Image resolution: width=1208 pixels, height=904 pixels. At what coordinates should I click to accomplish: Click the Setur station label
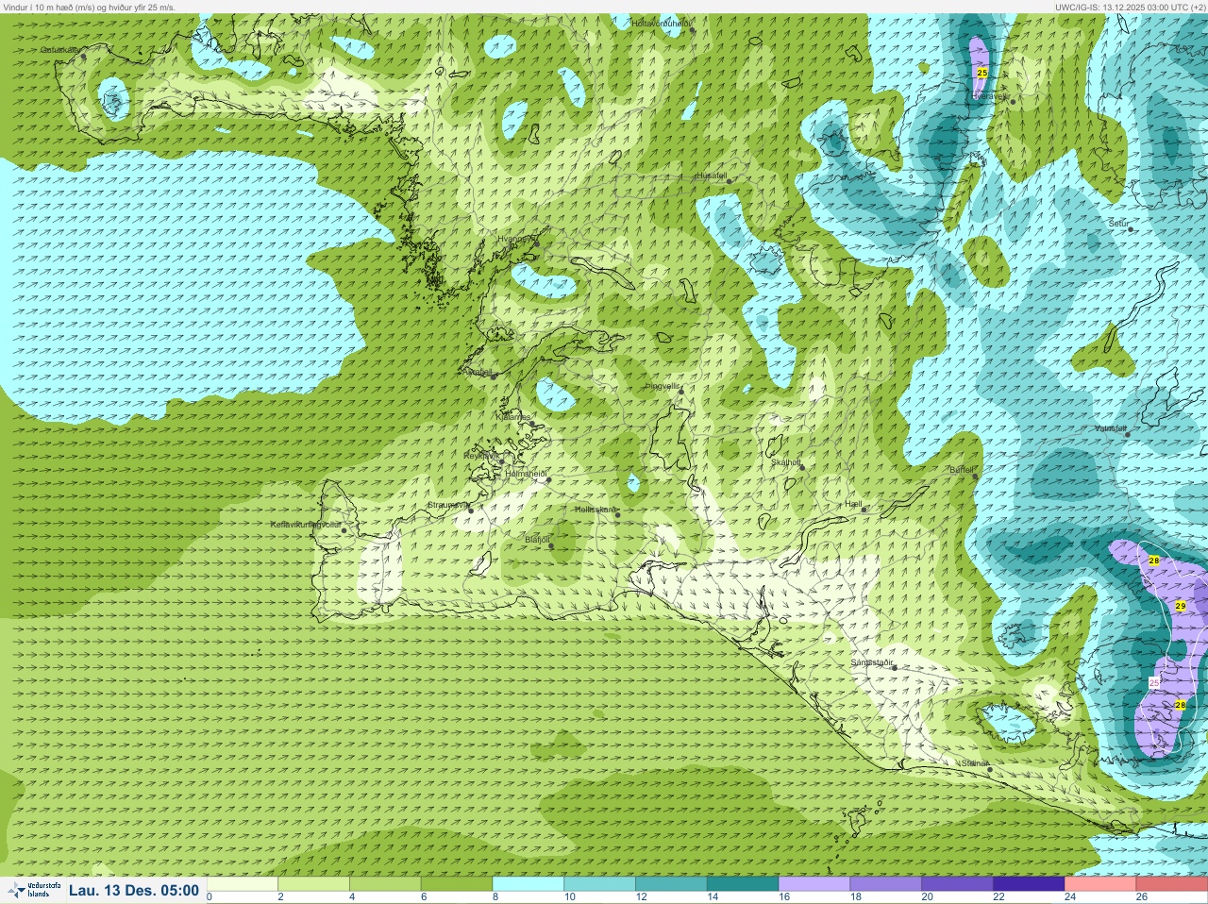coord(1118,224)
